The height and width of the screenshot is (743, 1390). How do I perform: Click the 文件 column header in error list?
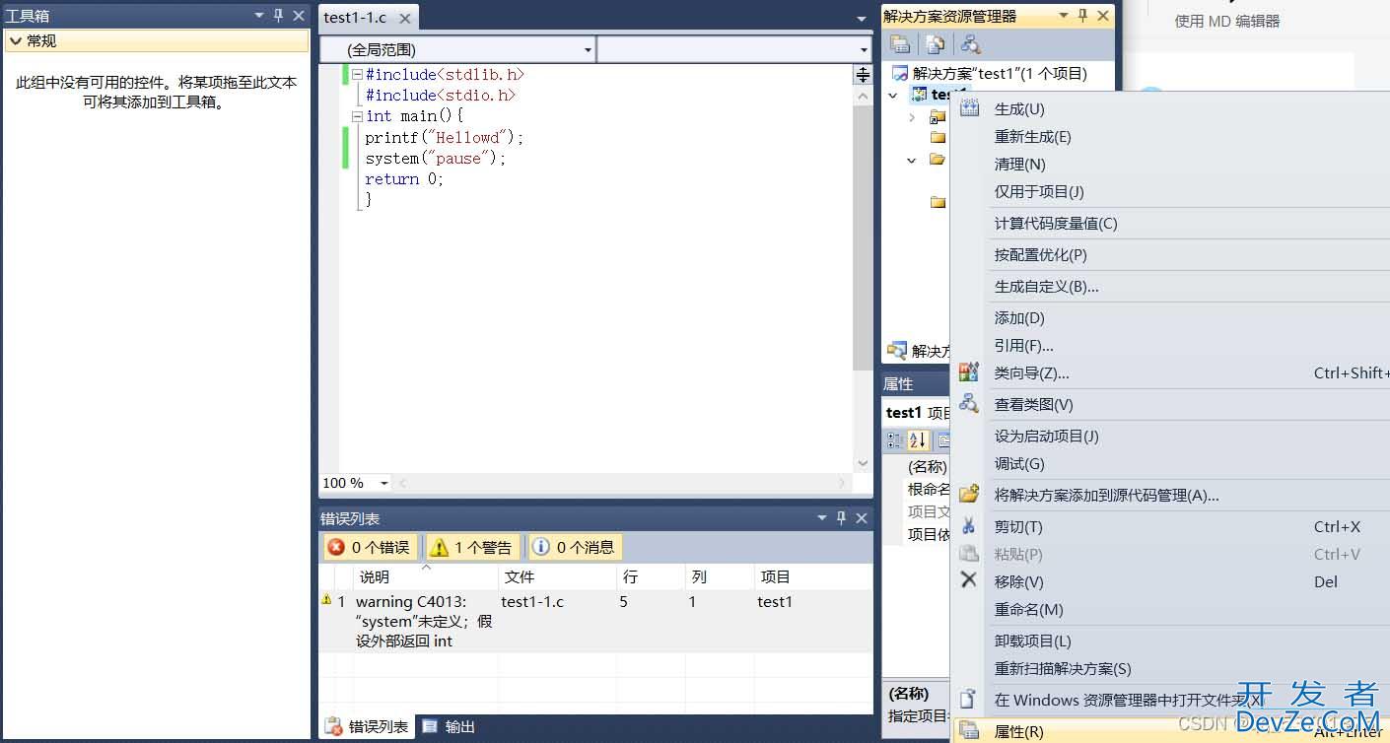click(520, 576)
